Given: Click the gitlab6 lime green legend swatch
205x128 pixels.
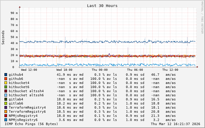Looking at the screenshot, I should [x=6, y=104].
